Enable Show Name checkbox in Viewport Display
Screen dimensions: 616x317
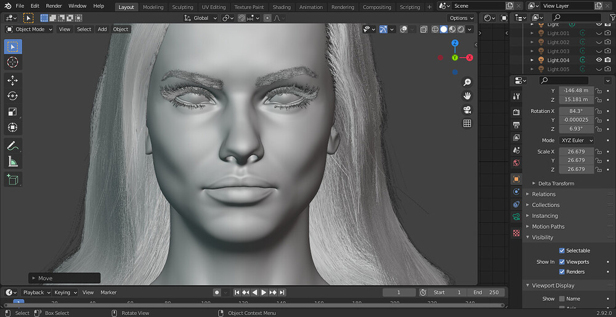point(562,299)
